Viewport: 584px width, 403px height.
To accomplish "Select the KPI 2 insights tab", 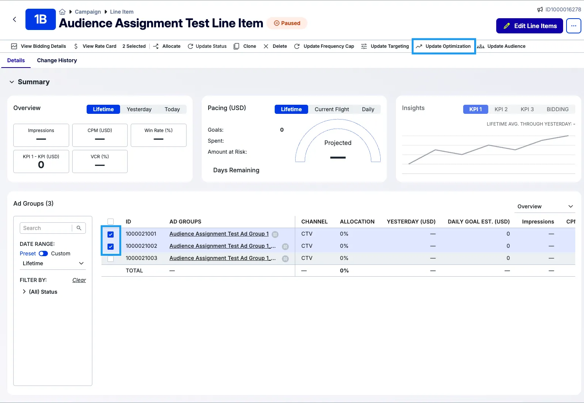I will pyautogui.click(x=501, y=109).
